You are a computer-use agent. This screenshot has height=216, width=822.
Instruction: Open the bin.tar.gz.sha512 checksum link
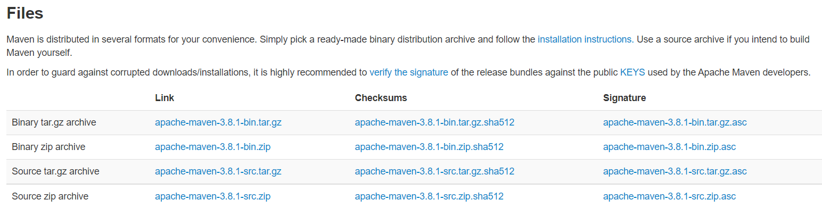(434, 122)
